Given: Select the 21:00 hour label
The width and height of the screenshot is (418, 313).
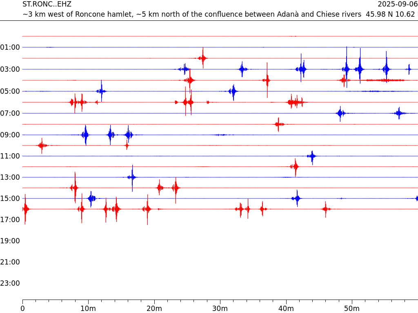Looking at the screenshot, I should pos(10,262).
